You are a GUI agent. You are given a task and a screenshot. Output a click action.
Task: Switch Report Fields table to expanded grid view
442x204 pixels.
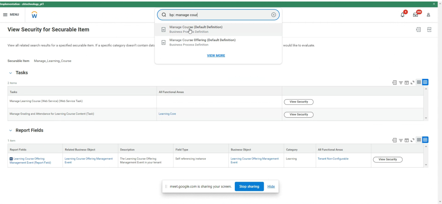point(425,140)
